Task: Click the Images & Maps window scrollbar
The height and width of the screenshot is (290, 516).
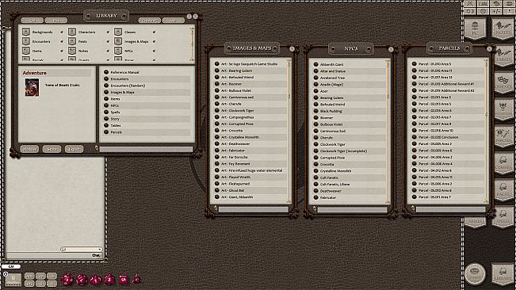Action: [289, 131]
